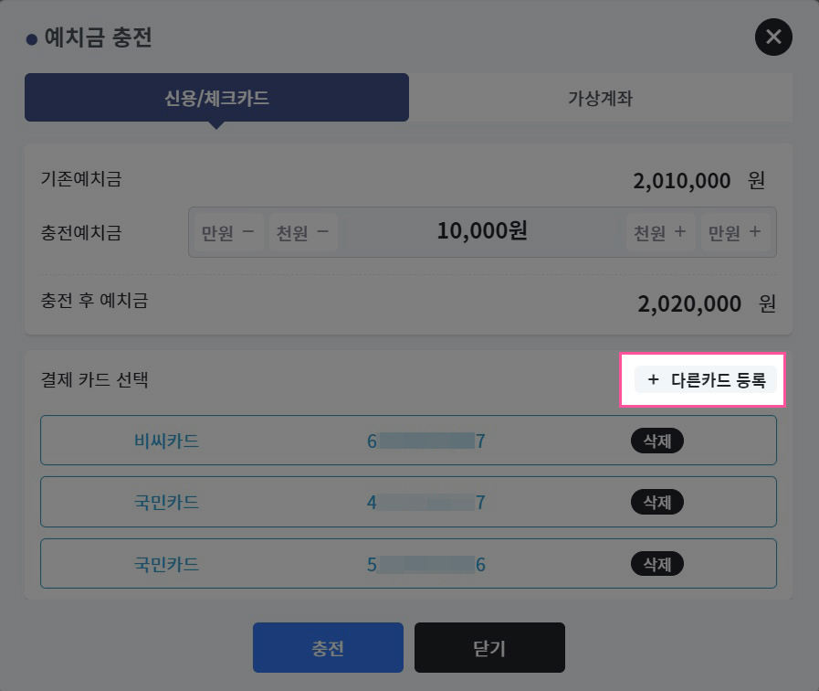Close the 예치금 충전 dialog with X icon
Viewport: 819px width, 691px height.
773,37
